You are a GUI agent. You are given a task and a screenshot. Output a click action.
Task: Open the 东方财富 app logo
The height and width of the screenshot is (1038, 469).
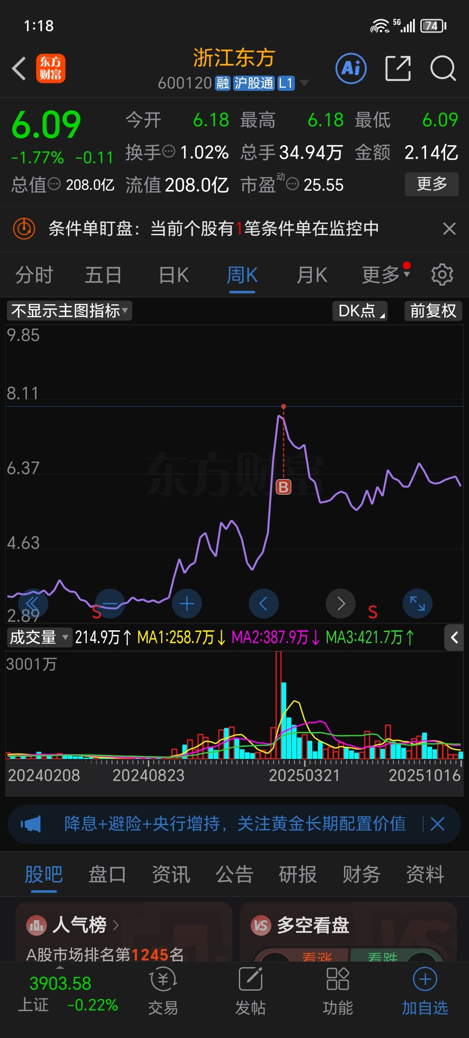[x=50, y=69]
